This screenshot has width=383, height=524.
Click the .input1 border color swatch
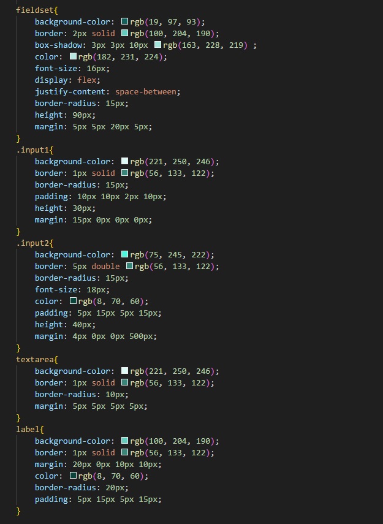125,173
